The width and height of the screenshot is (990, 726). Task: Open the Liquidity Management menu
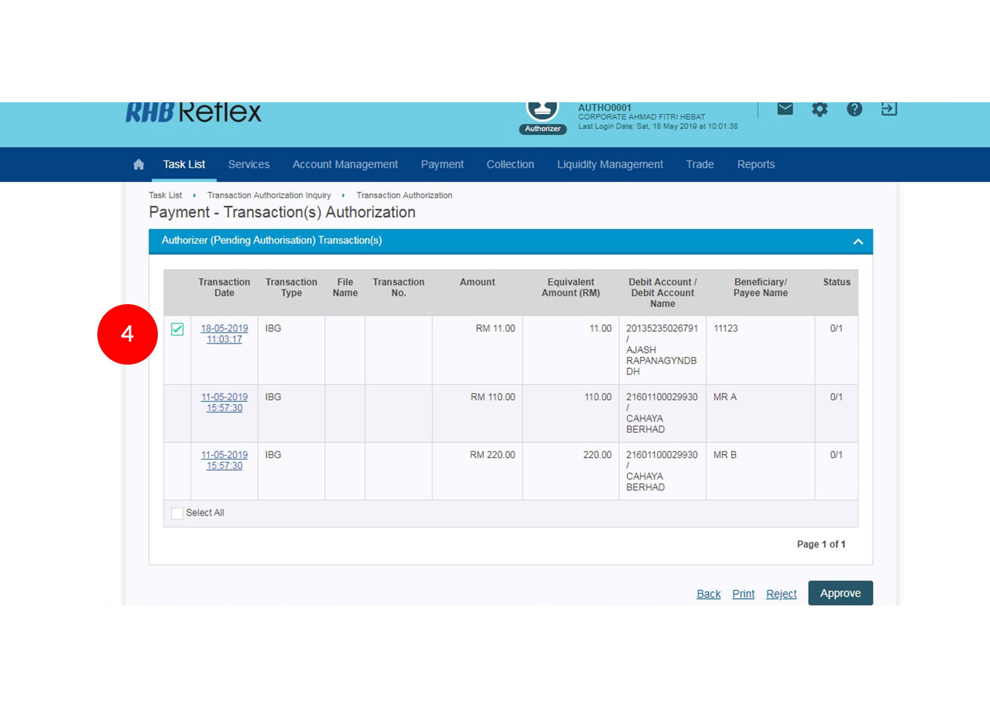(609, 164)
